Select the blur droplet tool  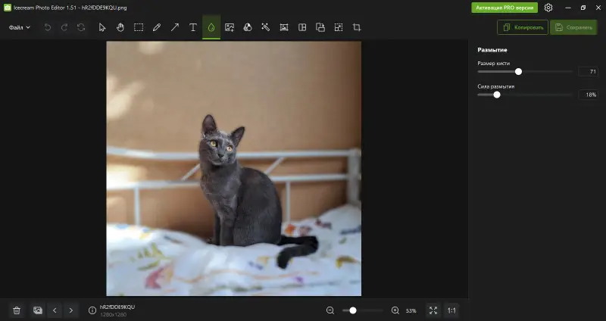coord(211,27)
